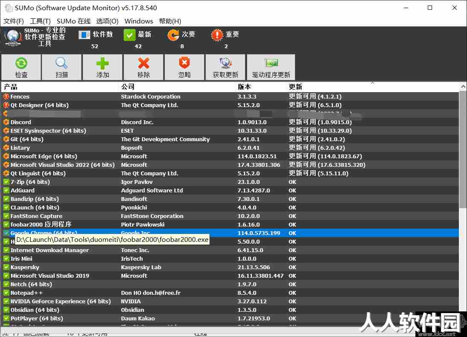Click the orange update icon beside Discord
This screenshot has height=337, width=467.
[6, 122]
